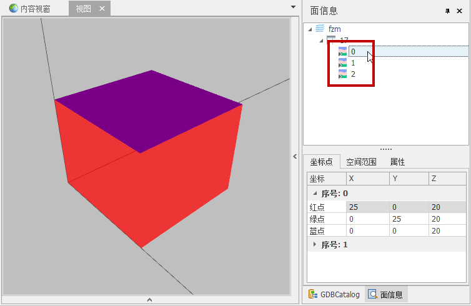Close the 视图 tab
The width and height of the screenshot is (471, 306).
(x=102, y=9)
